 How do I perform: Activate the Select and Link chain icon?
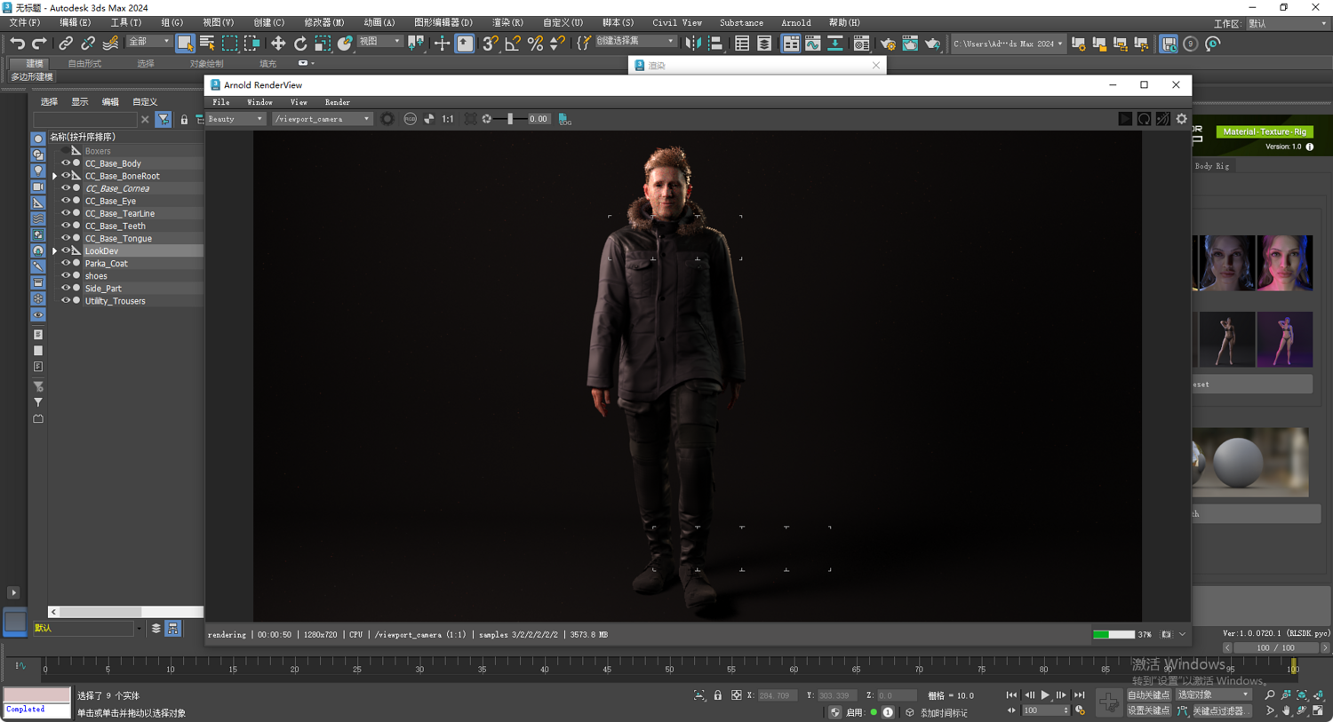click(x=66, y=44)
